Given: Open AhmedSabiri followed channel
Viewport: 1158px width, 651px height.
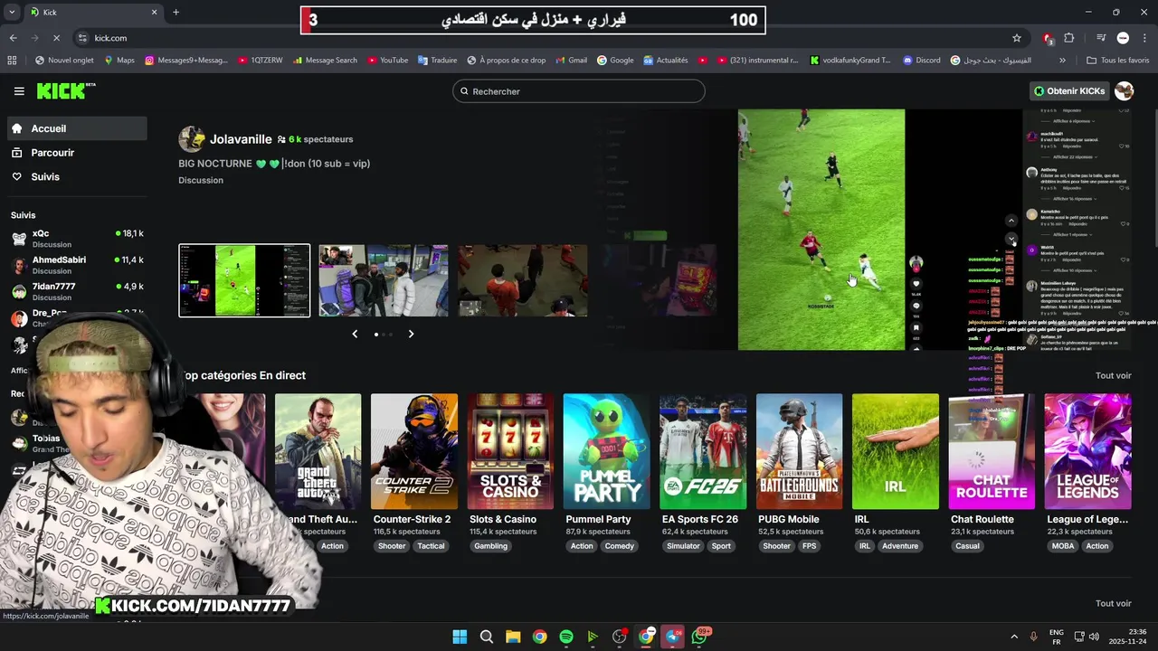Looking at the screenshot, I should [x=77, y=265].
